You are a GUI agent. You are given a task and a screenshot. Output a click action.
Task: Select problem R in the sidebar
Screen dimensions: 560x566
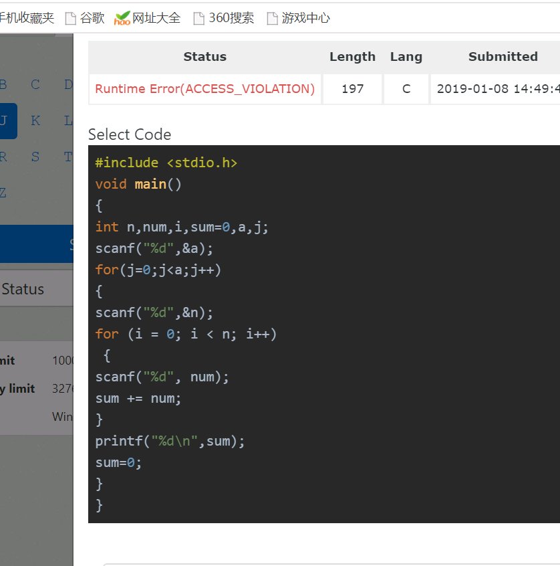[x=3, y=157]
